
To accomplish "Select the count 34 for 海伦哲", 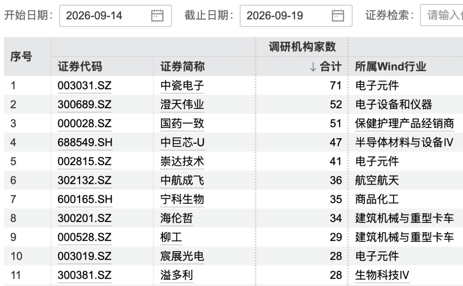I will (336, 218).
